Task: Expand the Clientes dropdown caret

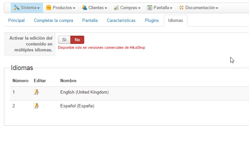Action: (106, 8)
